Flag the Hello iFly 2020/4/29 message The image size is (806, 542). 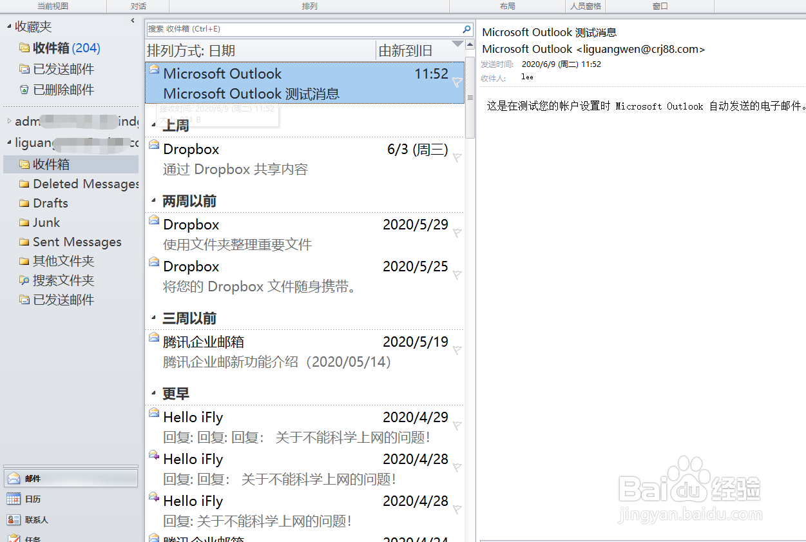pos(457,425)
